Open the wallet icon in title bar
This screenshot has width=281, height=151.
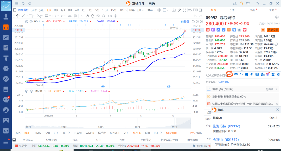tap(241, 3)
